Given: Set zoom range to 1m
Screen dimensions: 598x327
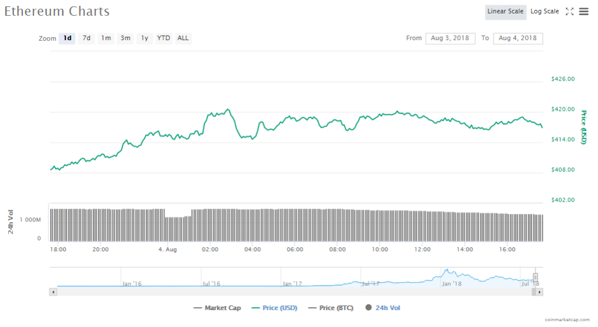Looking at the screenshot, I should (106, 38).
